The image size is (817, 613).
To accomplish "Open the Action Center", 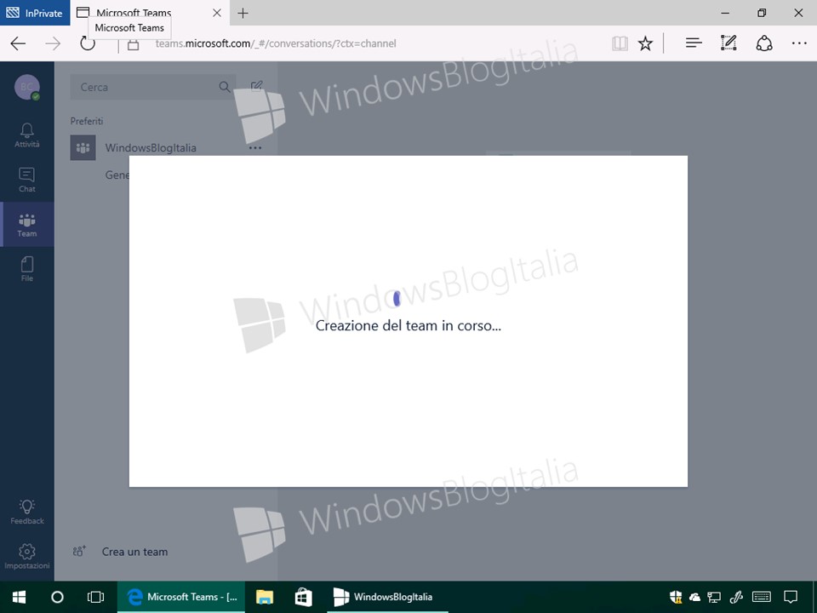I will tap(791, 597).
